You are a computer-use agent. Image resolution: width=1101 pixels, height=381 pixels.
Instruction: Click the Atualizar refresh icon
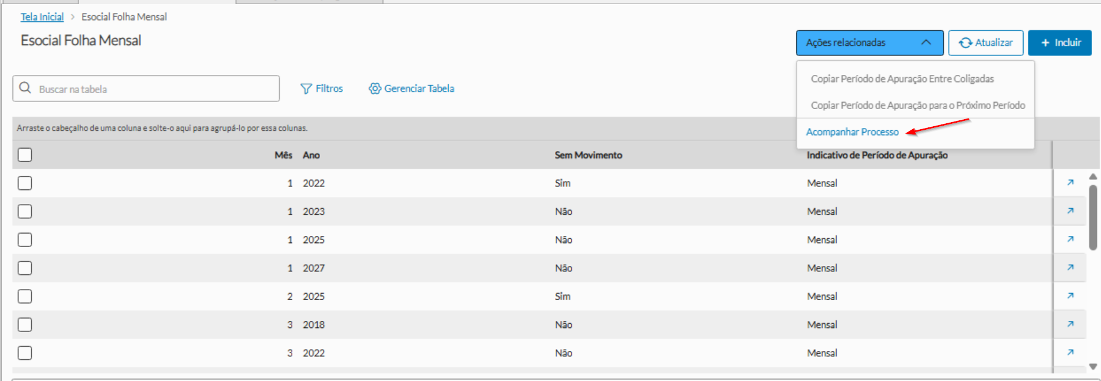pyautogui.click(x=965, y=43)
